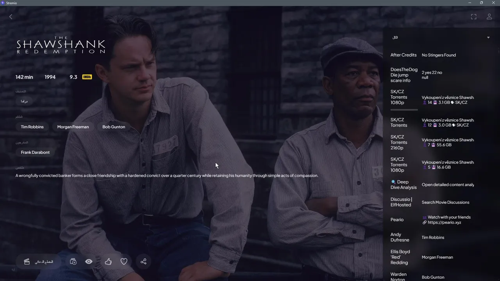
Task: Click the progress bar under first torrent
Action: 404,110
